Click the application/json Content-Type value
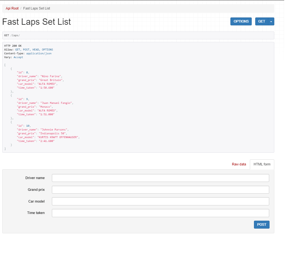 [x=39, y=53]
